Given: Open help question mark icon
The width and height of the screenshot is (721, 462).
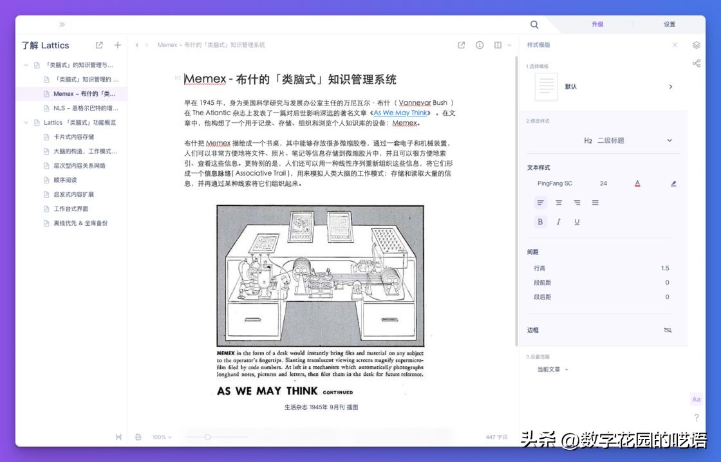Looking at the screenshot, I should click(x=696, y=418).
